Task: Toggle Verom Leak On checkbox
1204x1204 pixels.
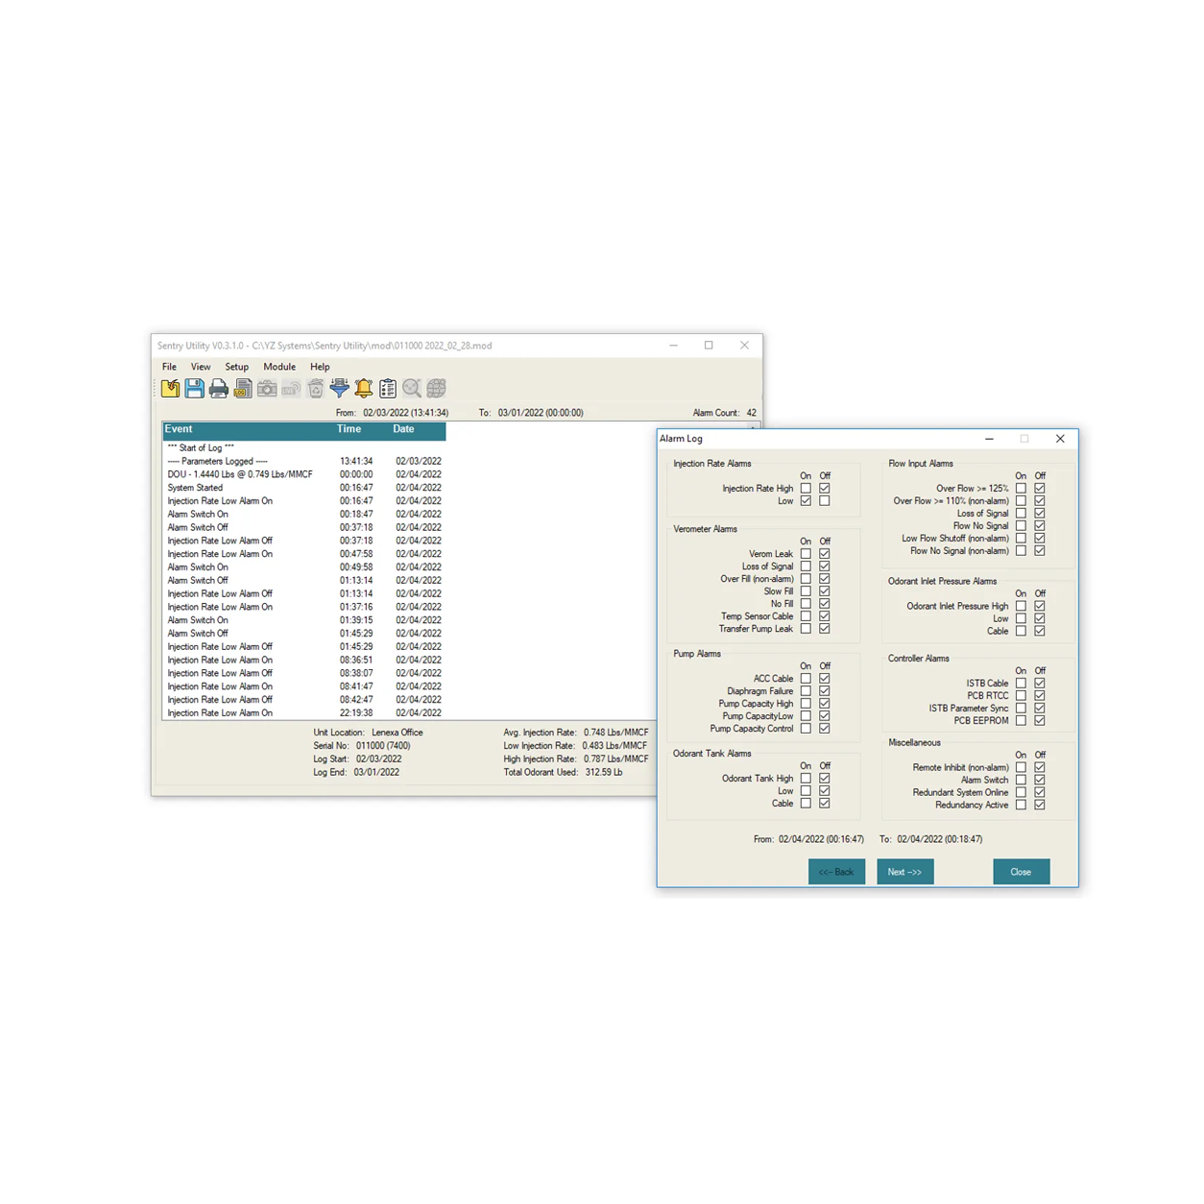Action: pyautogui.click(x=806, y=554)
